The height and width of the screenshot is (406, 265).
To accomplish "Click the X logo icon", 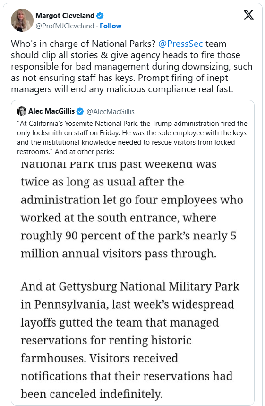I will click(248, 15).
